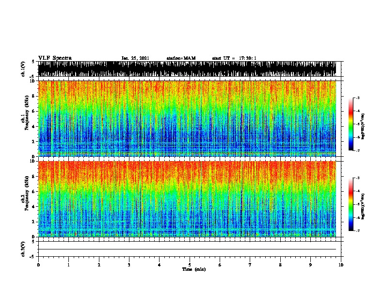Click time axis tick label "5"
The height and width of the screenshot is (297, 384).
(x=190, y=265)
